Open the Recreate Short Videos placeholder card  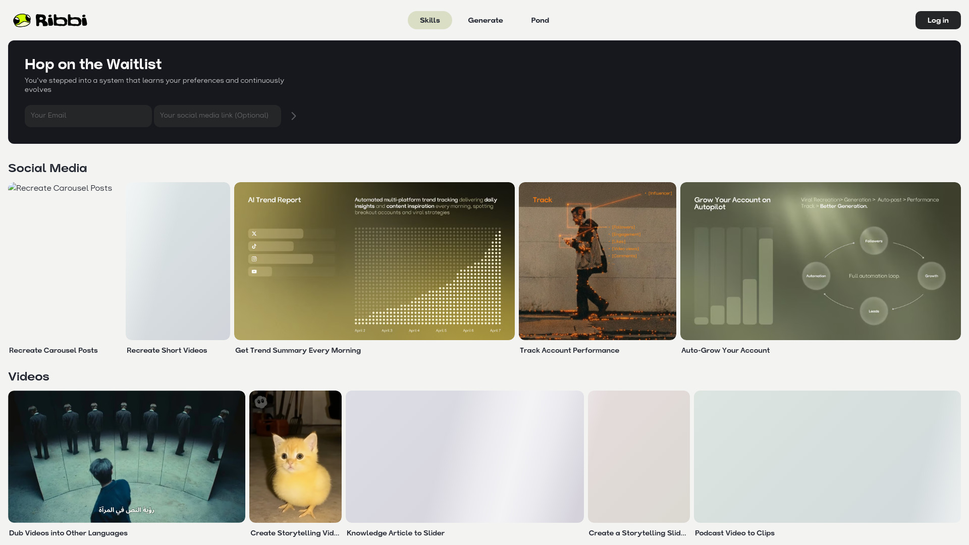pos(178,261)
